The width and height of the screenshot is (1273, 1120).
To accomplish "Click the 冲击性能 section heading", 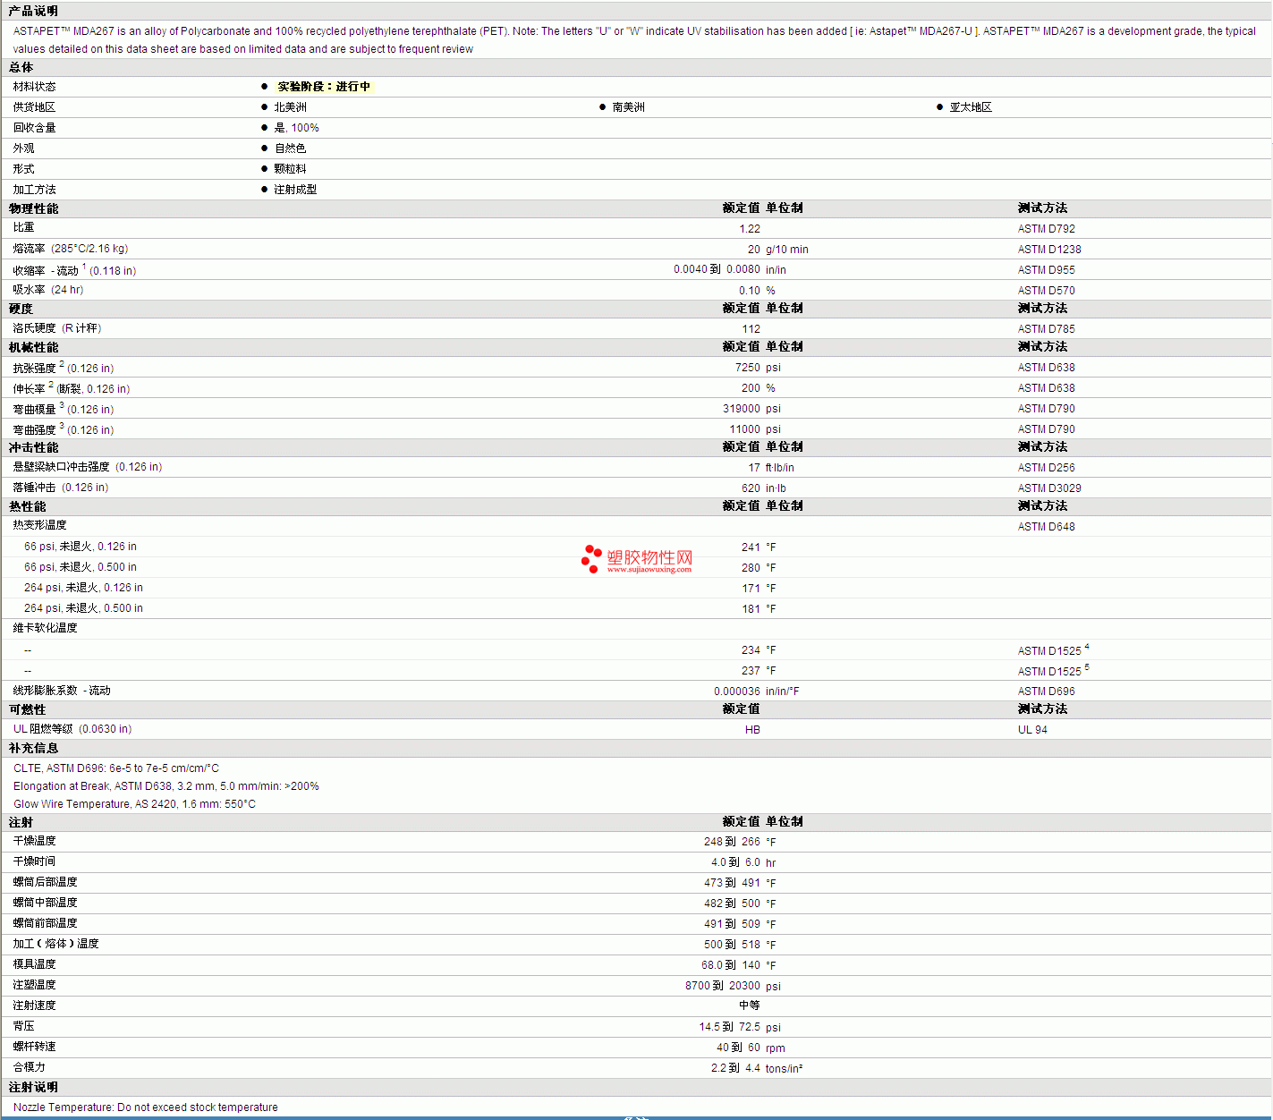I will coord(33,447).
